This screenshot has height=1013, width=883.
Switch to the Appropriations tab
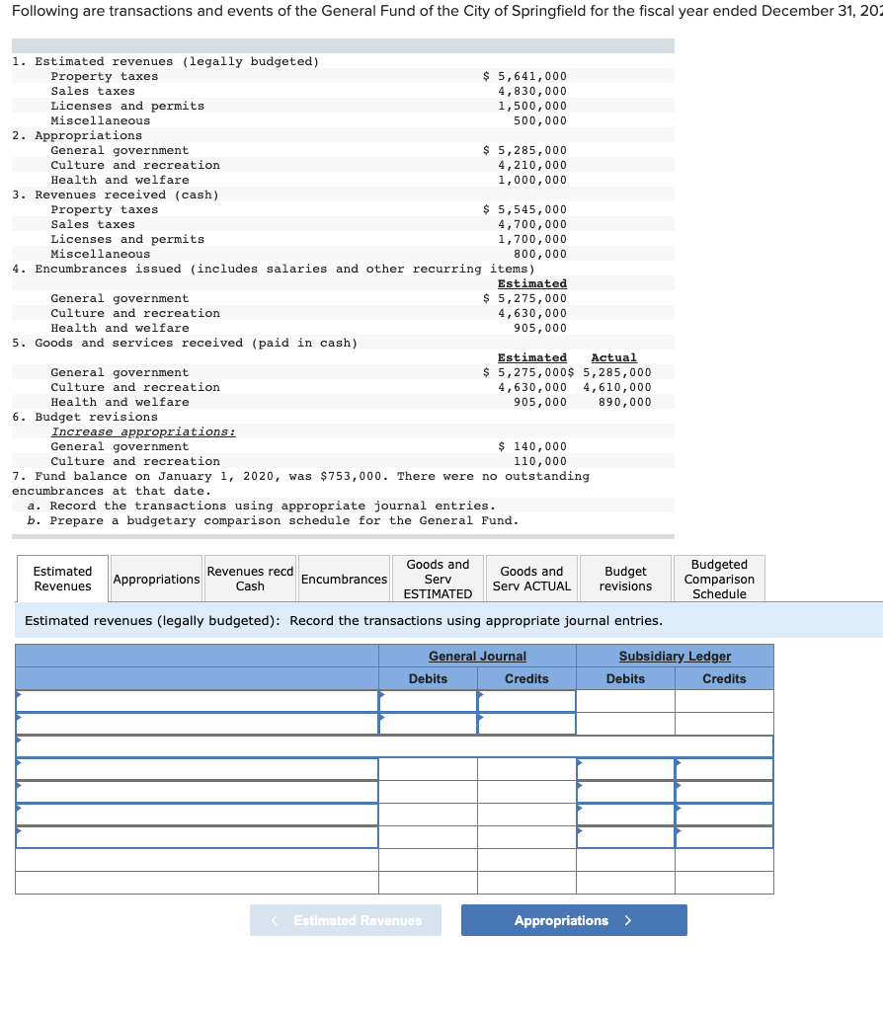pyautogui.click(x=156, y=578)
